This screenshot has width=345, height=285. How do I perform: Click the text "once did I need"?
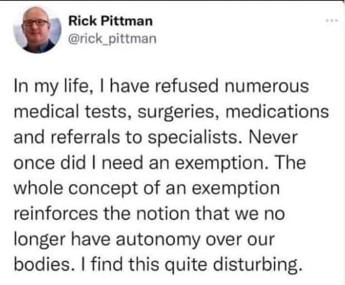click(x=84, y=163)
